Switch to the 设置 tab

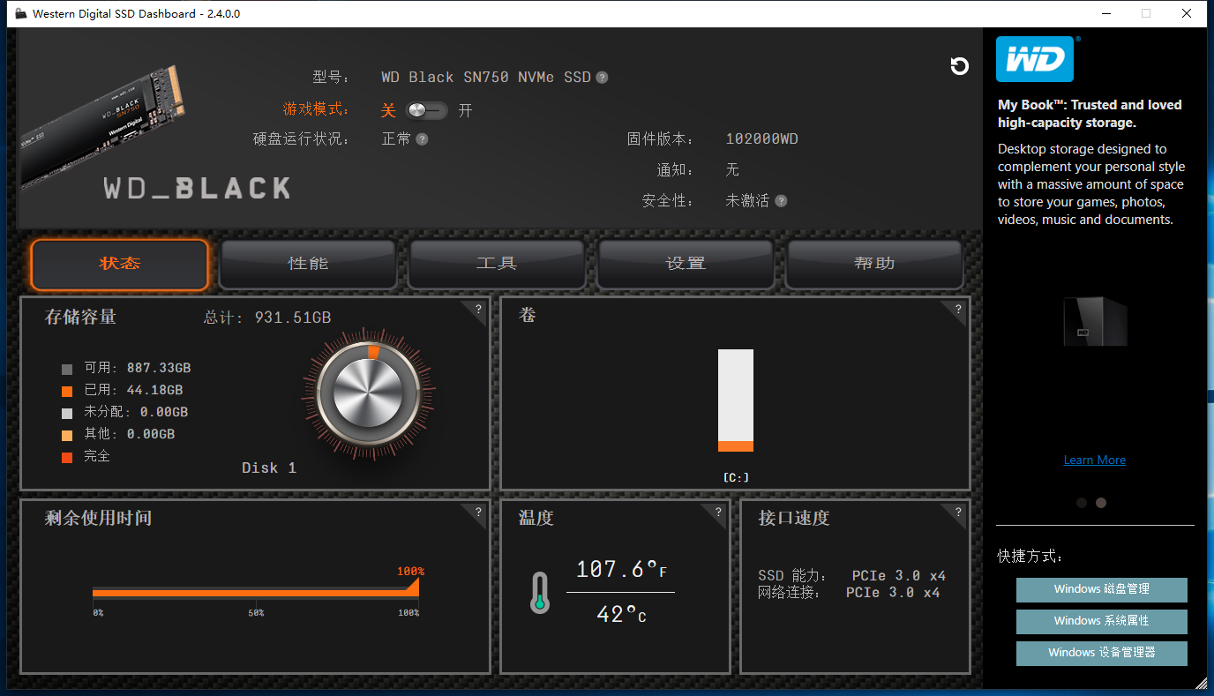[685, 263]
